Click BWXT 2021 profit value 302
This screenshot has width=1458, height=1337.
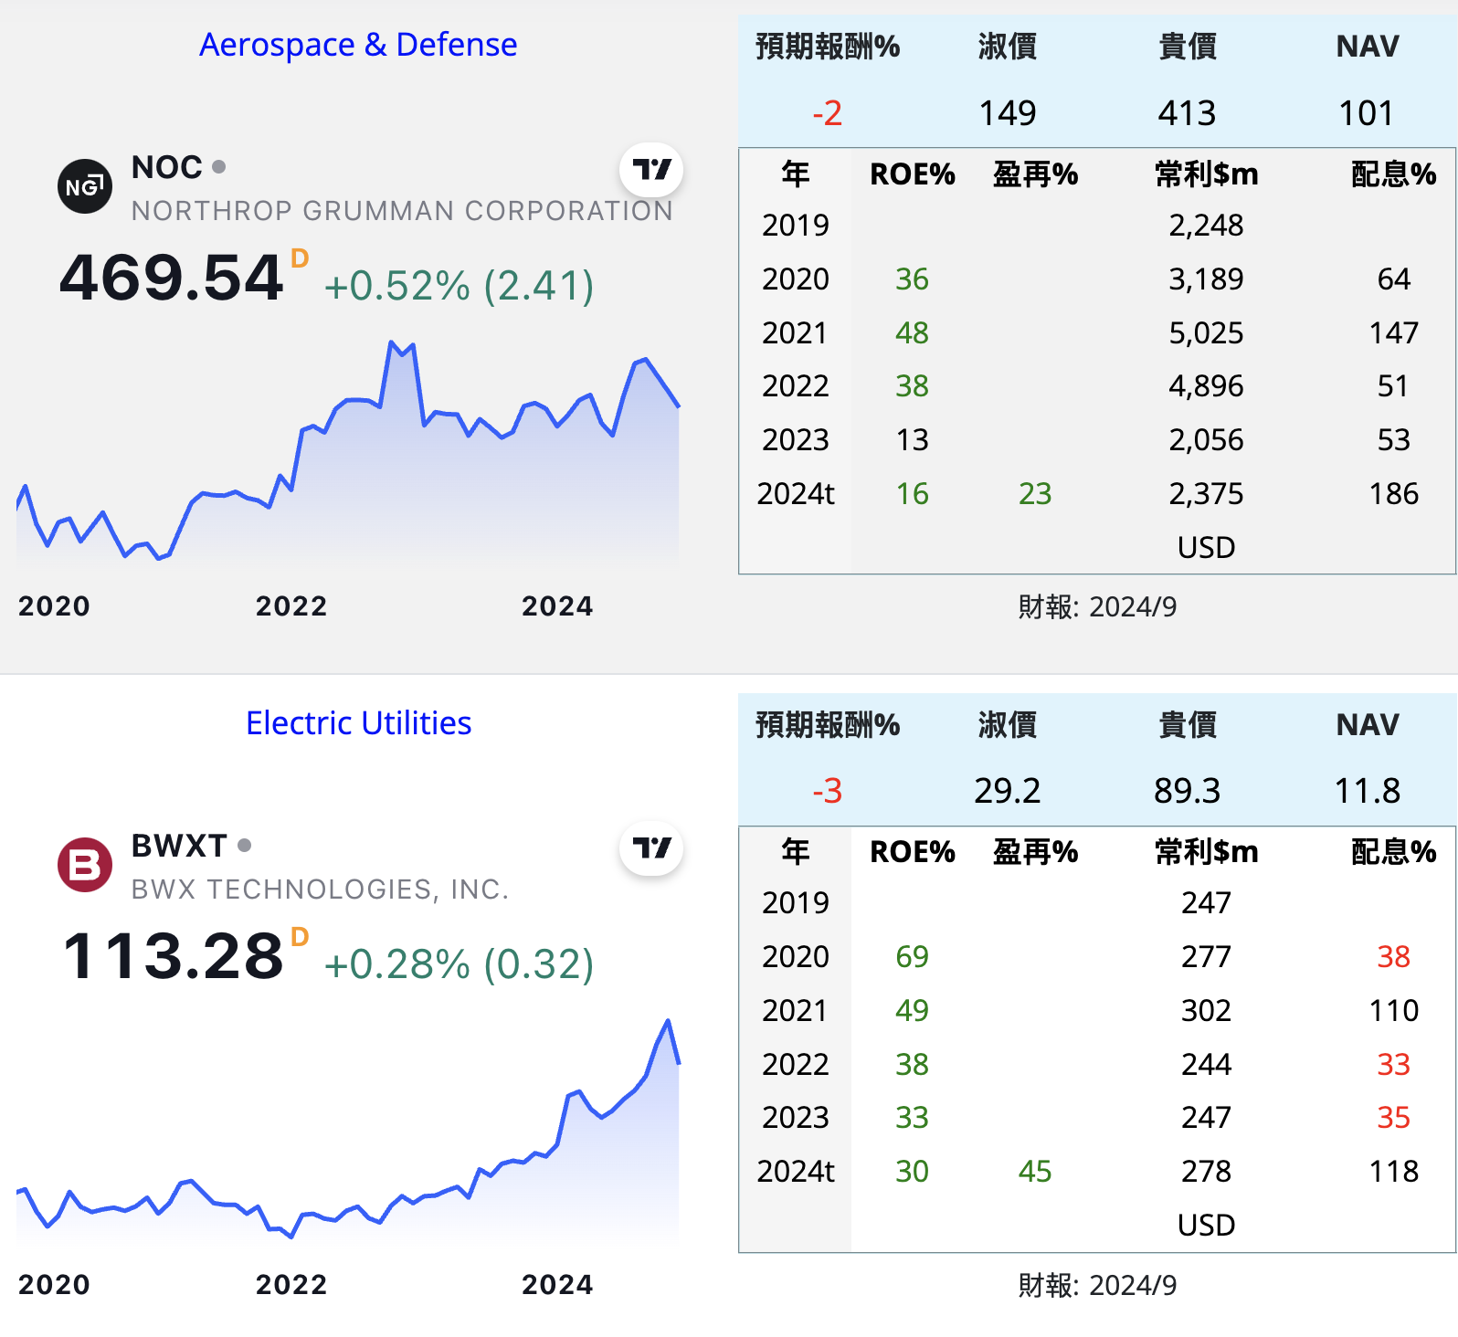(1207, 1010)
